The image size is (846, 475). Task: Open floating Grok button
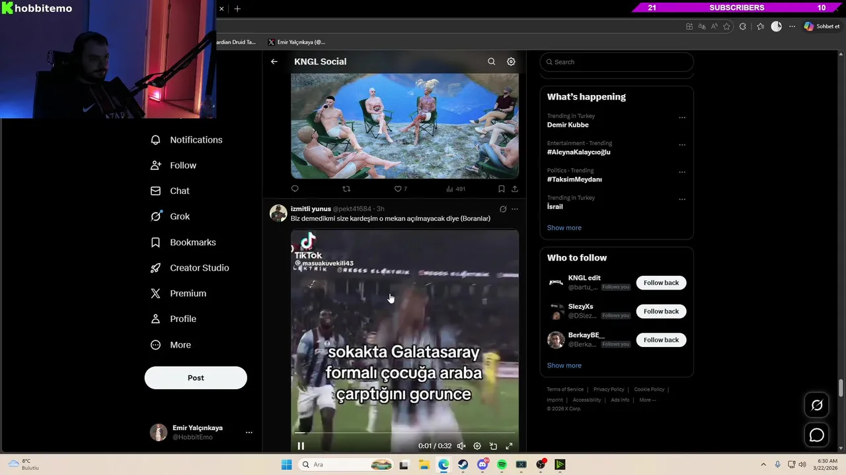click(x=817, y=405)
